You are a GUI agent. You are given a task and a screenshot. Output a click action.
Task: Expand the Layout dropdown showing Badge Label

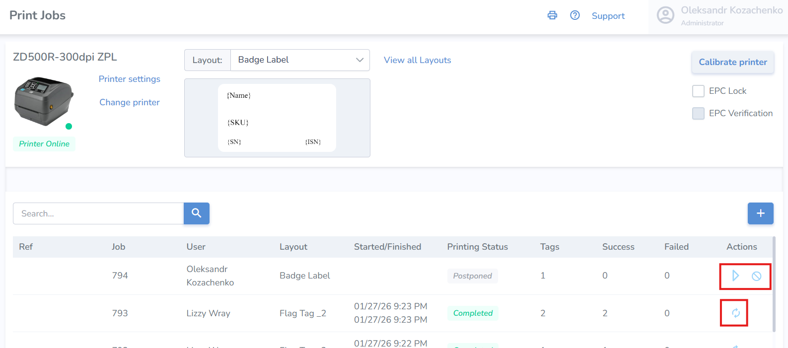pyautogui.click(x=293, y=60)
